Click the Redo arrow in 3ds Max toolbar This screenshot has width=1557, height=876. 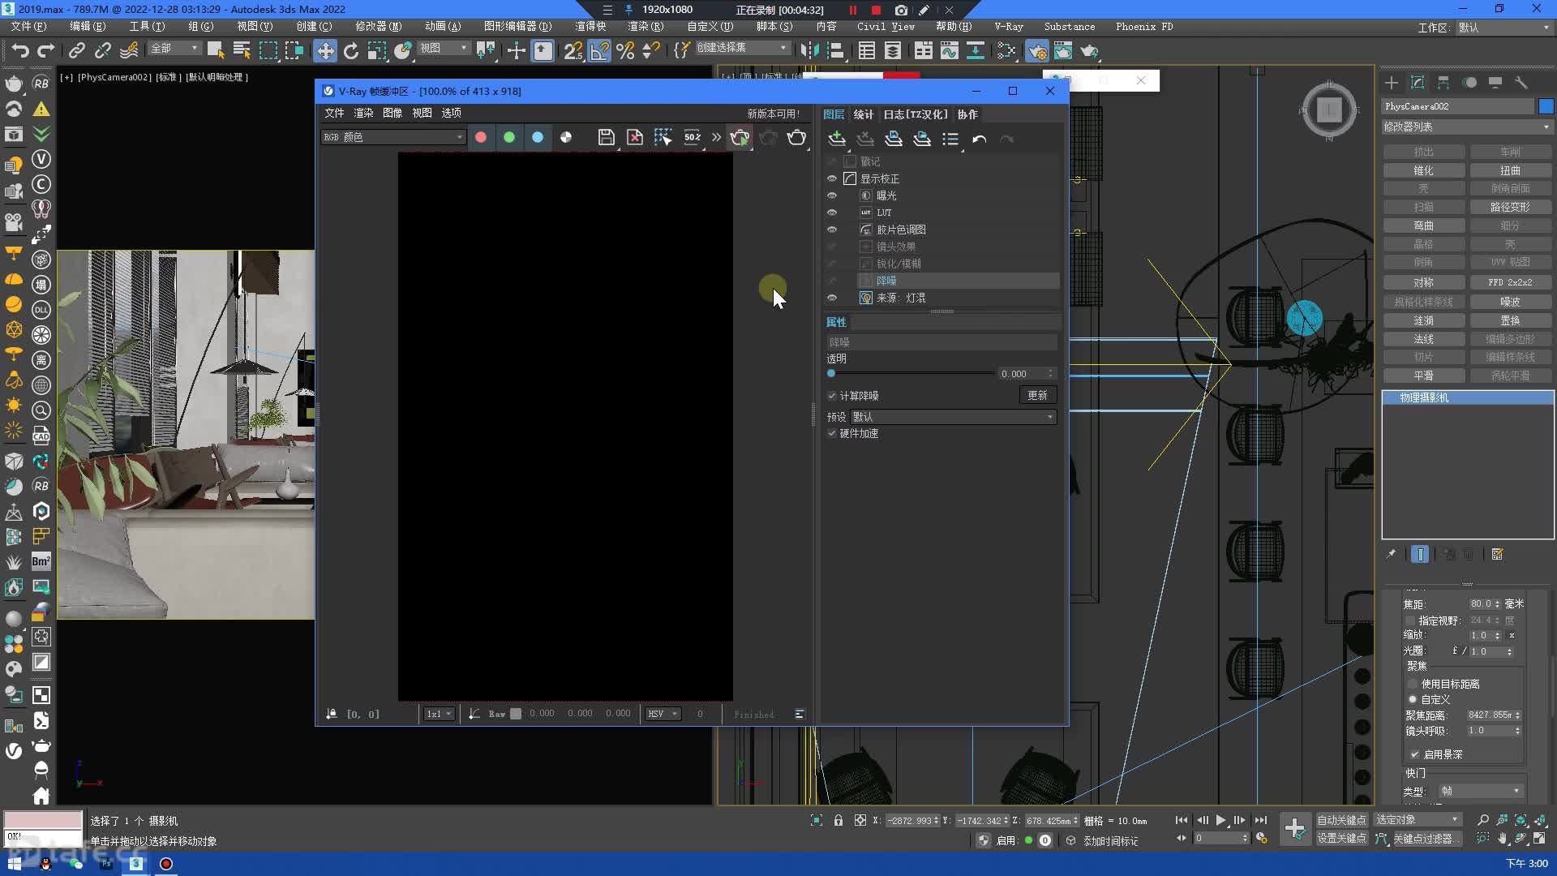46,51
